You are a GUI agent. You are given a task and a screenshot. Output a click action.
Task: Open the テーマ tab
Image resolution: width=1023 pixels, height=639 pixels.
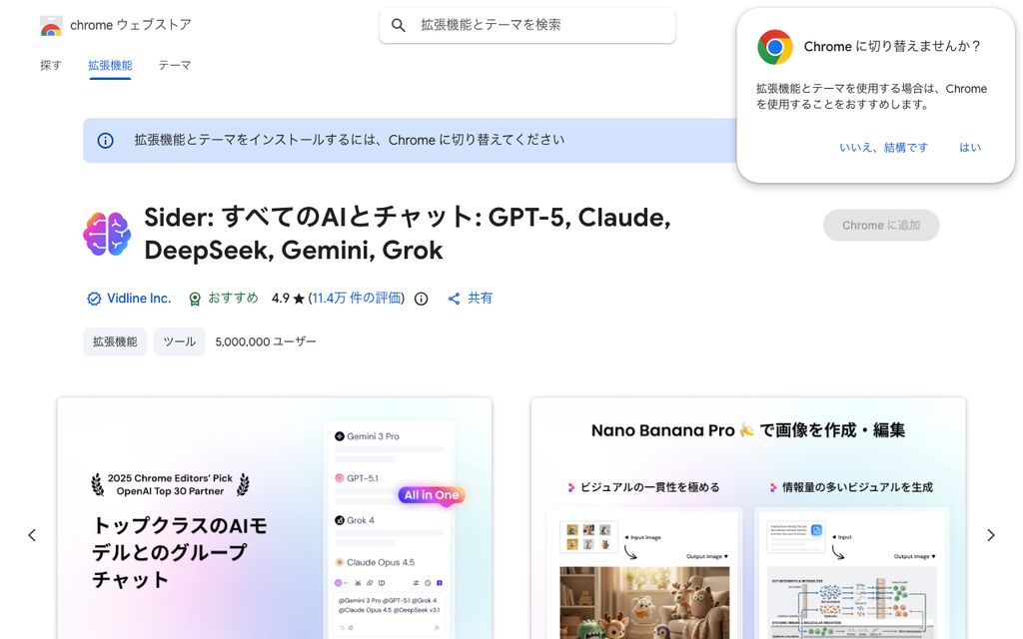(175, 65)
